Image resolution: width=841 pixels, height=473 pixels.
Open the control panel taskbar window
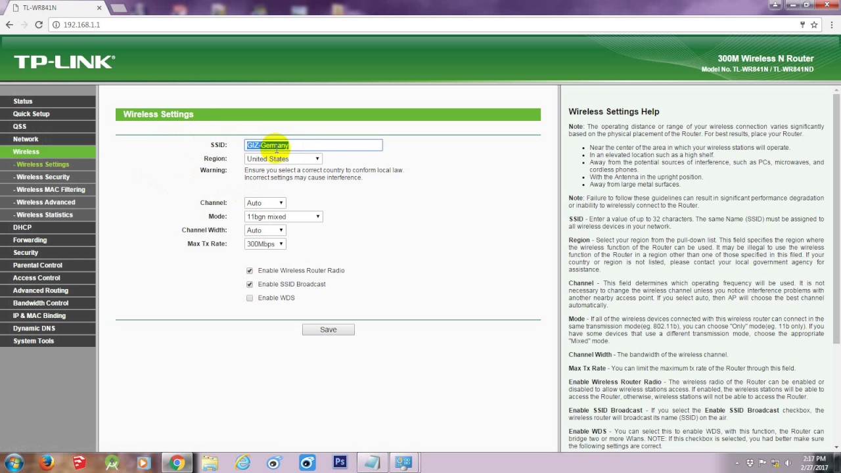[x=404, y=462]
